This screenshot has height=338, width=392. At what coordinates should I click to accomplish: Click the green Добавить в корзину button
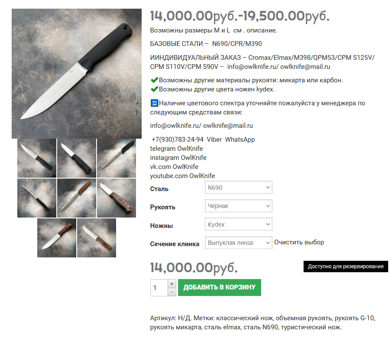coord(220,287)
